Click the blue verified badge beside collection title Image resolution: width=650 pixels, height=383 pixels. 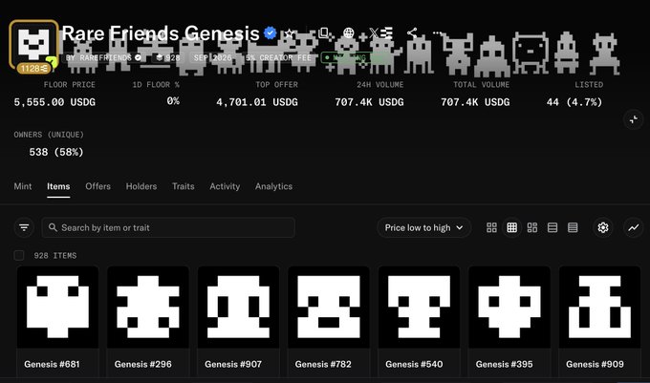[270, 33]
